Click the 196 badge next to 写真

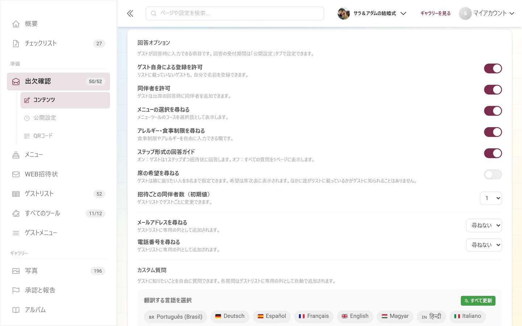(x=98, y=271)
